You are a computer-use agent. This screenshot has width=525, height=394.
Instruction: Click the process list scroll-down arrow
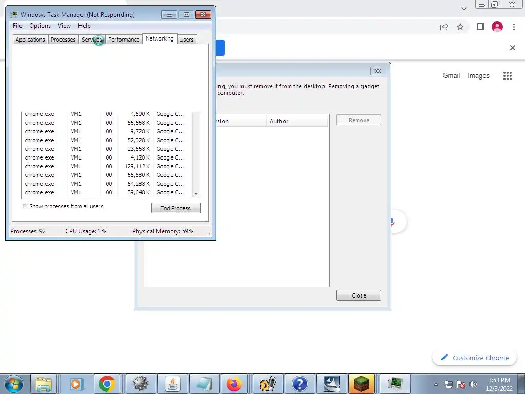point(196,193)
